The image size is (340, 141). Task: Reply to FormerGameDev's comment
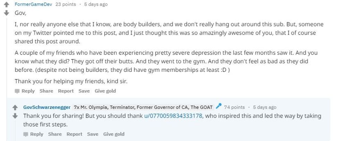[x=28, y=91]
